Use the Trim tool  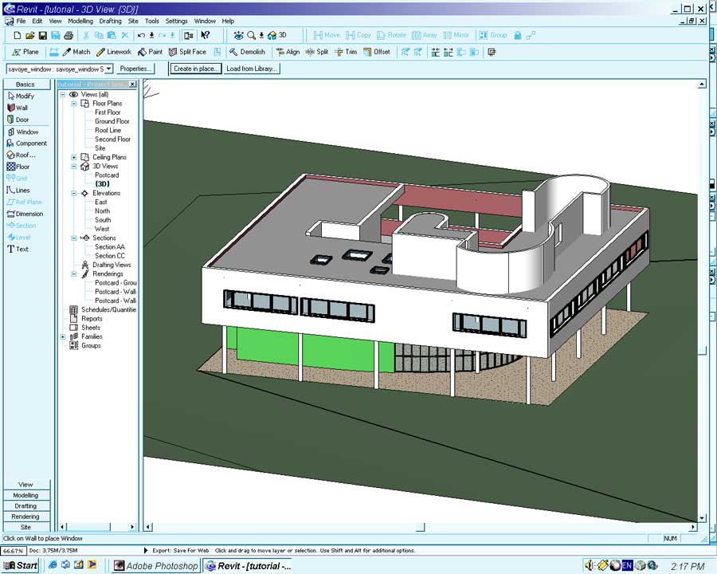tap(346, 52)
